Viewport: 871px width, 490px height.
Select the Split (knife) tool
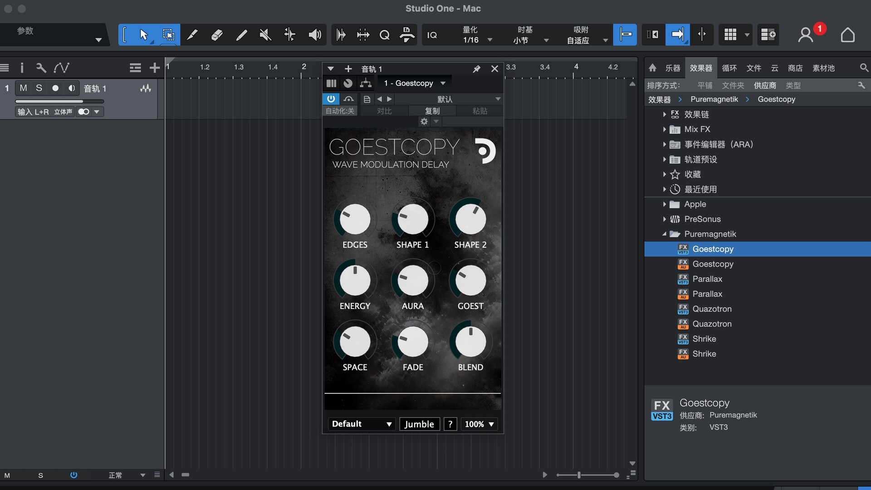[192, 35]
